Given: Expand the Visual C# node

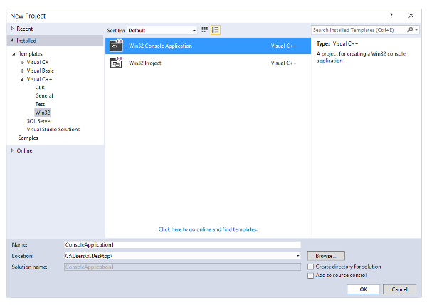Looking at the screenshot, I should (23, 62).
